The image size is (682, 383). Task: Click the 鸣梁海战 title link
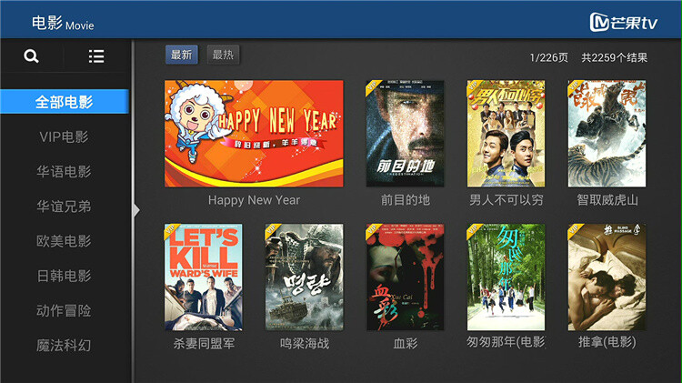coord(305,343)
